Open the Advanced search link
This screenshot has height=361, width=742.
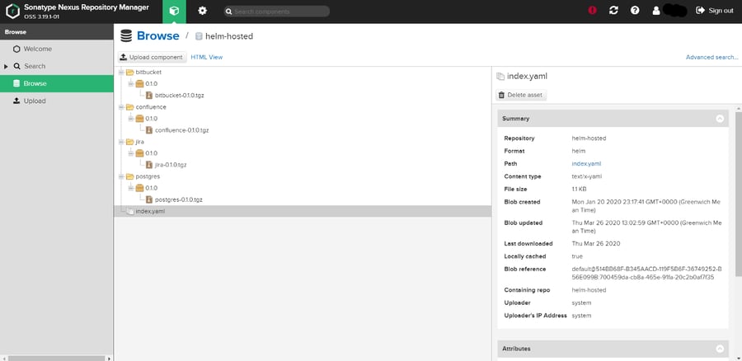[x=711, y=57]
